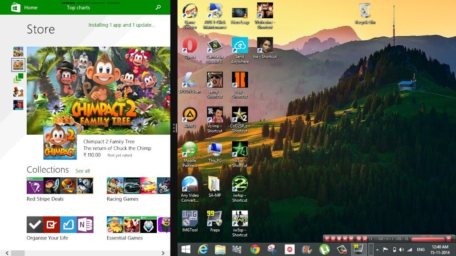Viewport: 456px width, 256px height.
Task: Select the IMGTool desktop icon
Action: click(x=190, y=221)
